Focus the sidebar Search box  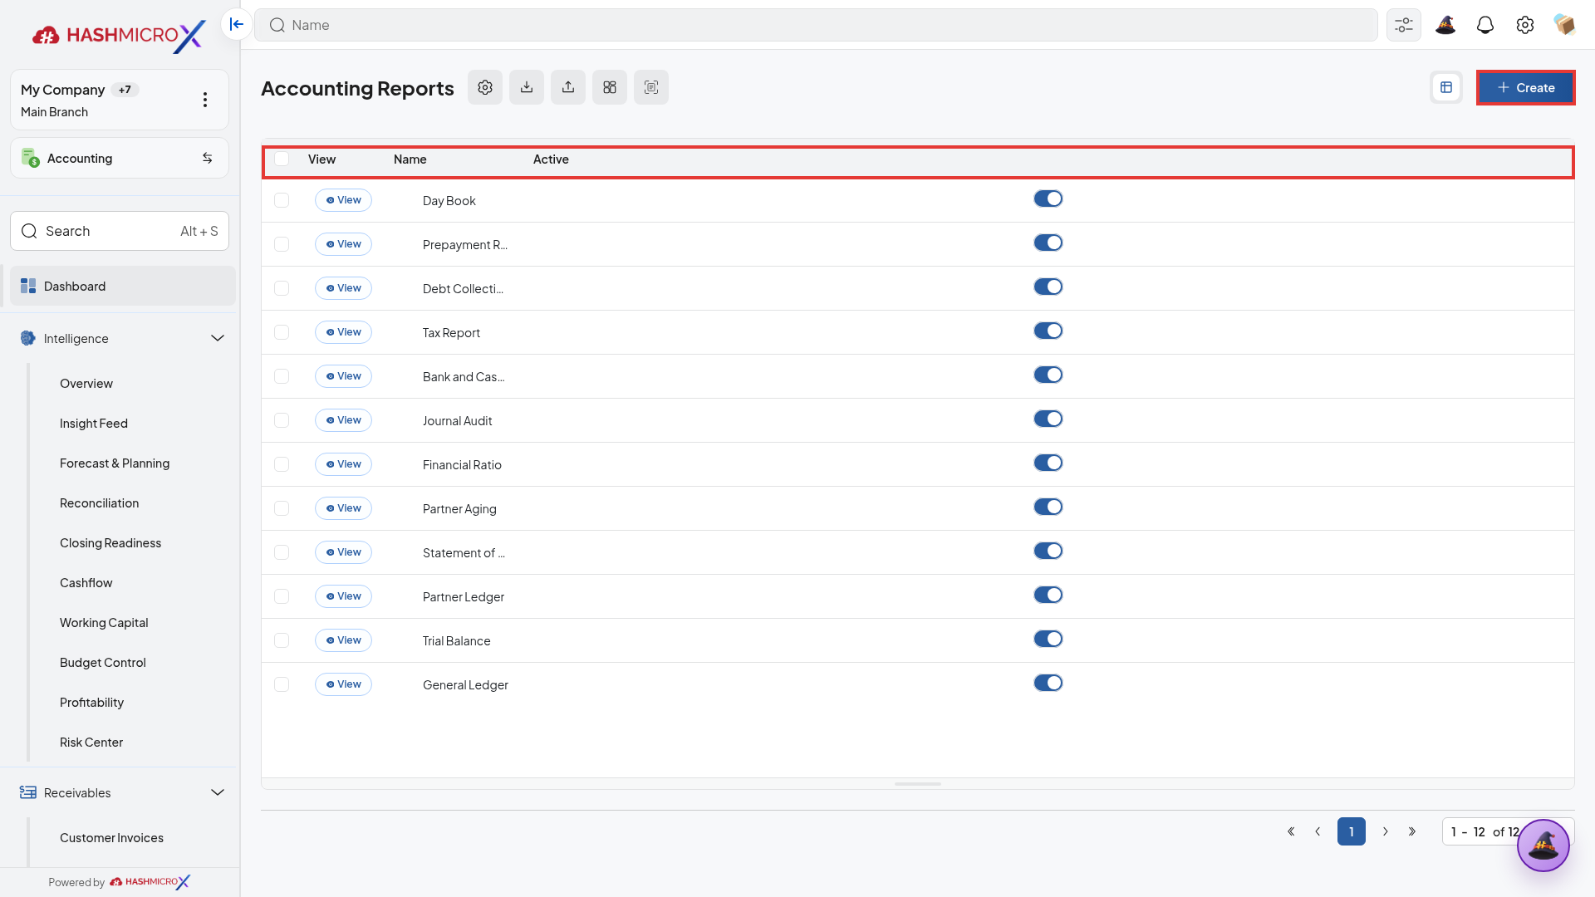click(120, 231)
